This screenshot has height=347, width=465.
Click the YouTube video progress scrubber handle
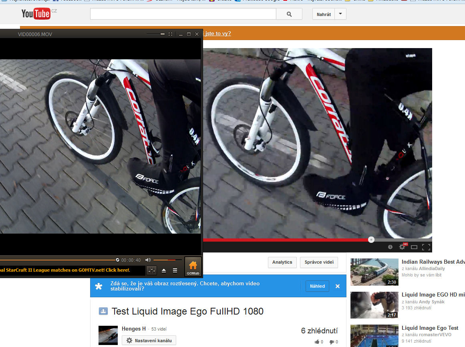pyautogui.click(x=371, y=240)
